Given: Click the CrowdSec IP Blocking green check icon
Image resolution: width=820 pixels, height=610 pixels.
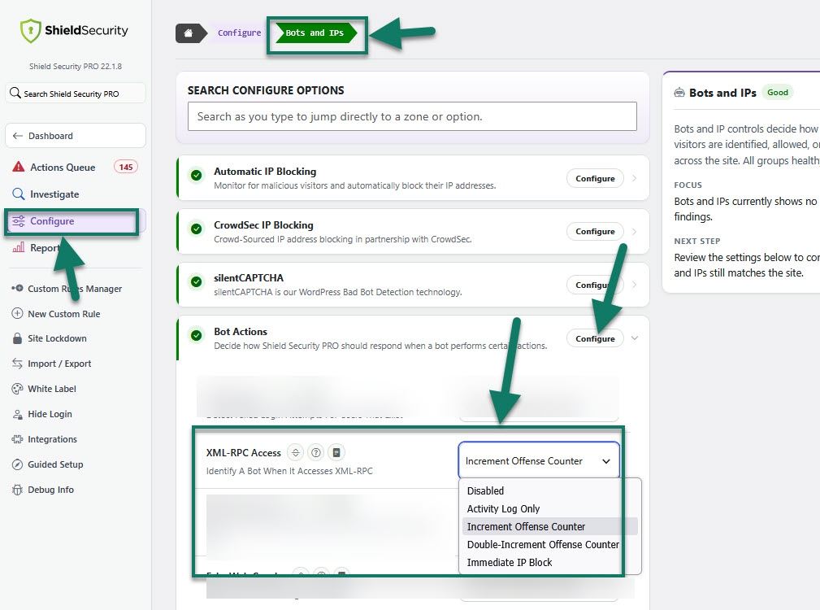Looking at the screenshot, I should [x=197, y=229].
